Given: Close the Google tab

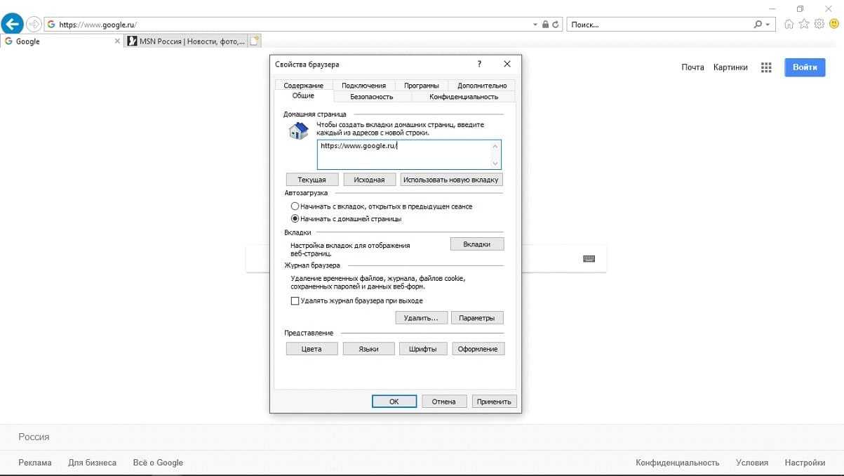Looking at the screenshot, I should click(x=117, y=41).
